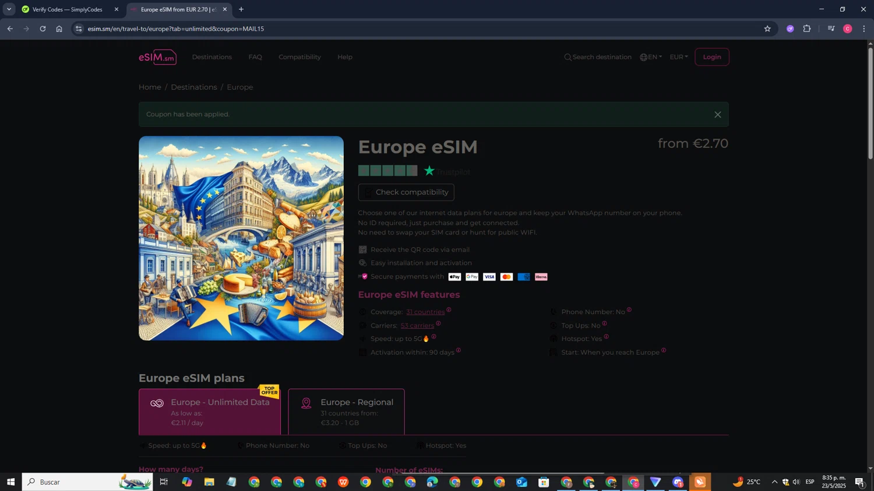Screen dimensions: 874x491
Task: Expand the EUR currency dropdown
Action: [x=679, y=57]
